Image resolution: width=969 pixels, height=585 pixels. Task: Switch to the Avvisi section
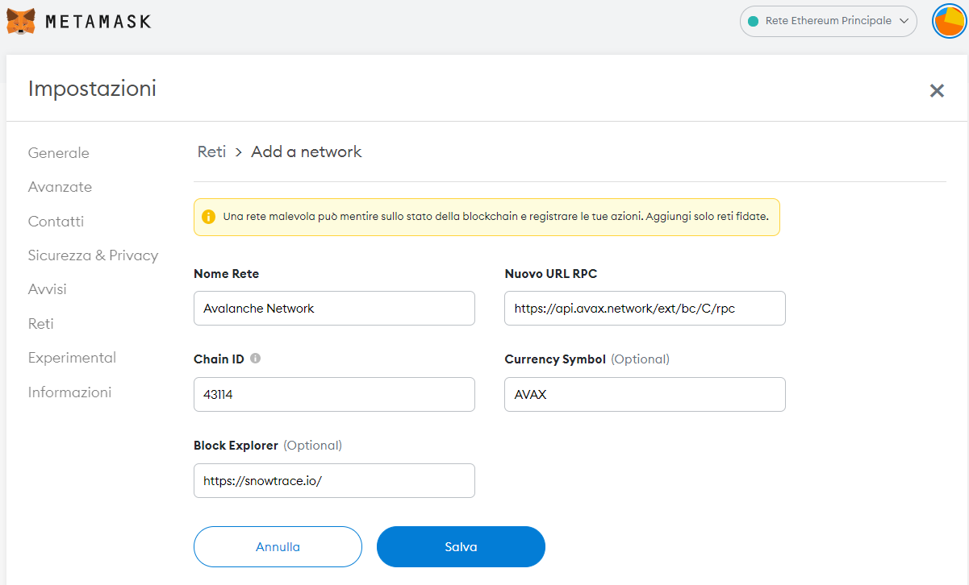[x=48, y=289]
